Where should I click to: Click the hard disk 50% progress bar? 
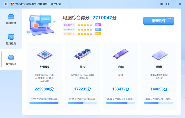[159, 103]
